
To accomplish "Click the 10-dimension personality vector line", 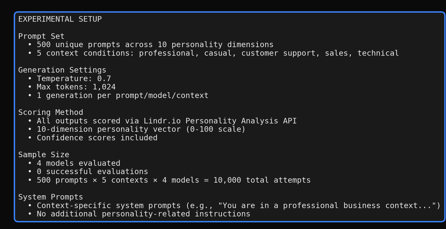I will [x=141, y=129].
